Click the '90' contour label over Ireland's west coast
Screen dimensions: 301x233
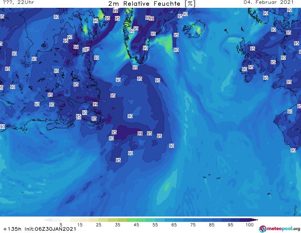[x=245, y=69]
